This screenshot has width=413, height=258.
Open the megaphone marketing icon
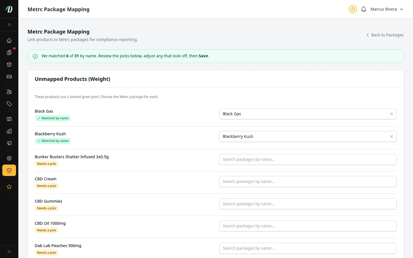pyautogui.click(x=9, y=143)
